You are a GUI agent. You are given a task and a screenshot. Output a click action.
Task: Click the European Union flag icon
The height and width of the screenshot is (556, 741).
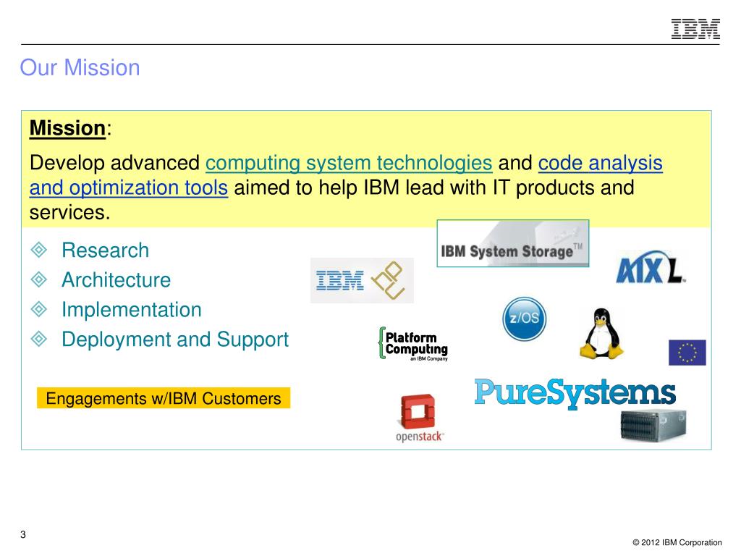pyautogui.click(x=687, y=353)
